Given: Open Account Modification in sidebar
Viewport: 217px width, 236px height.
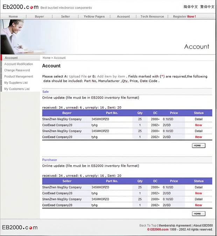Looking at the screenshot, I should [19, 64].
